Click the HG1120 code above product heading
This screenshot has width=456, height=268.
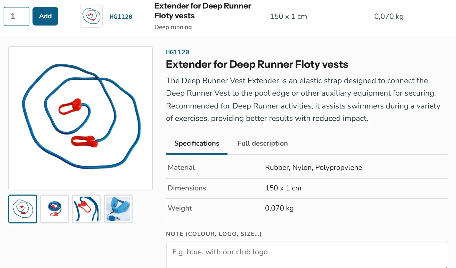177,52
